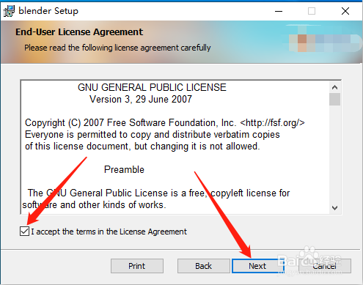Screen dimensions: 363x285
Task: Click the Preamble heading in license text
Action: 124,169
